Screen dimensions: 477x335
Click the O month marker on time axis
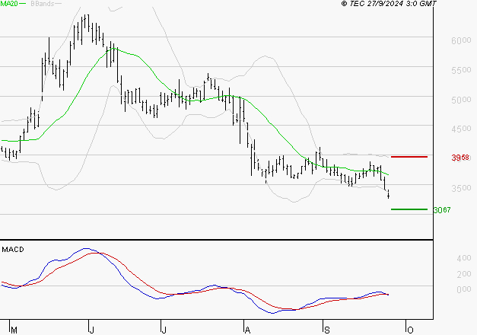click(x=410, y=330)
